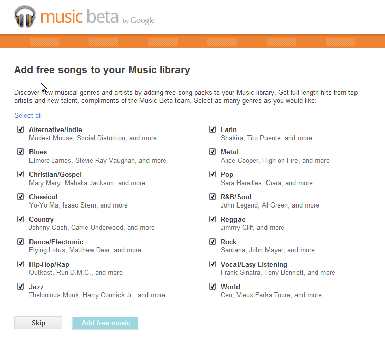
Task: Uncheck Vocal/Easy Listening checkbox
Action: (x=213, y=264)
